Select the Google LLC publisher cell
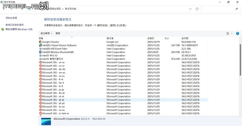Screen dimensions: 242x126 pos(113,42)
